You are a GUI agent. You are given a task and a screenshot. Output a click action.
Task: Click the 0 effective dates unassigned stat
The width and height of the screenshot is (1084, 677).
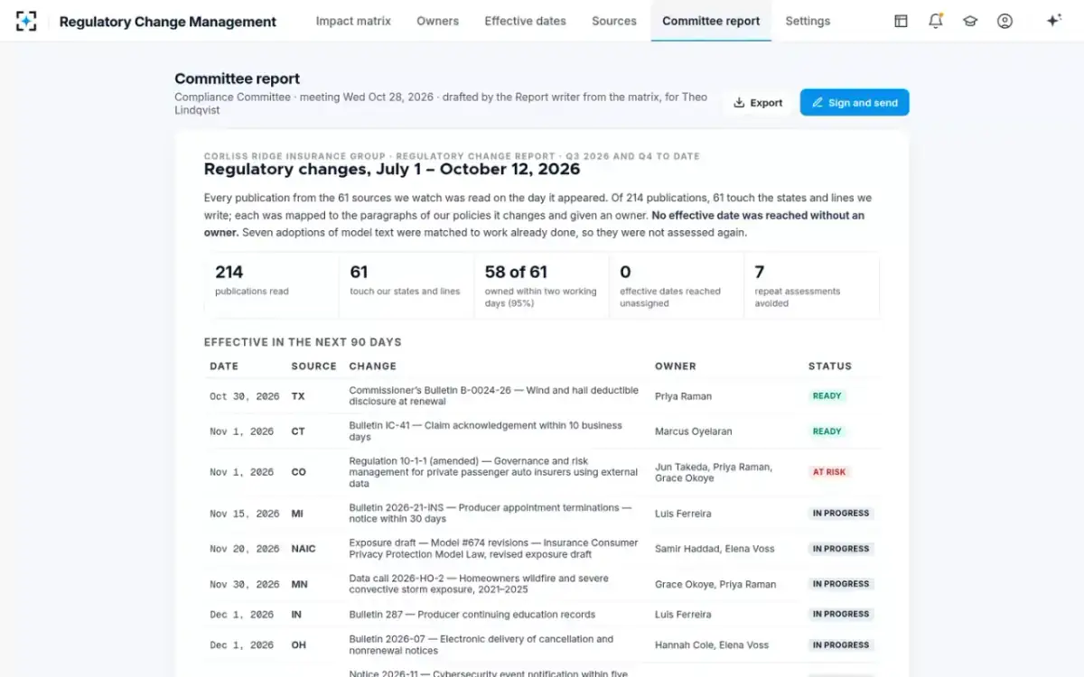click(x=676, y=285)
